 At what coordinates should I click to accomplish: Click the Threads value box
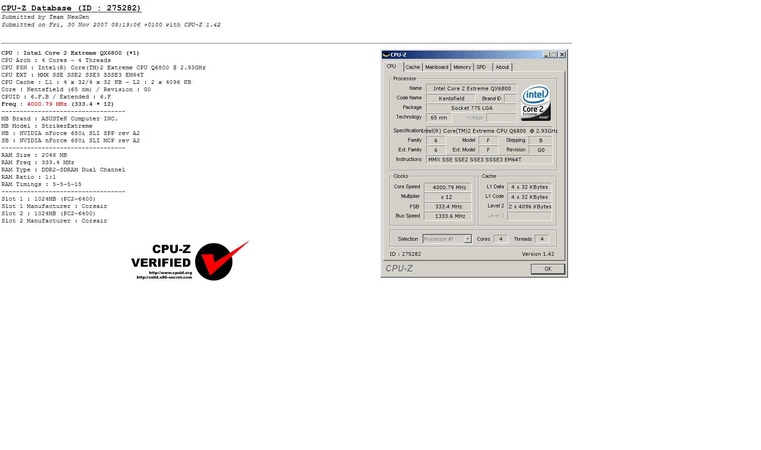coord(542,239)
